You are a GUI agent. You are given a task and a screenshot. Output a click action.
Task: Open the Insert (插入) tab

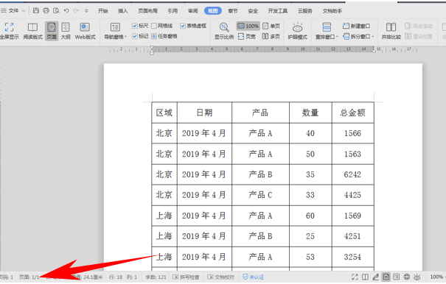123,11
